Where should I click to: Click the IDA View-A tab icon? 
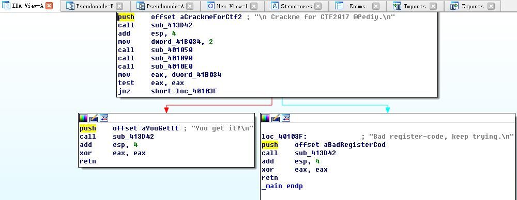coord(6,6)
